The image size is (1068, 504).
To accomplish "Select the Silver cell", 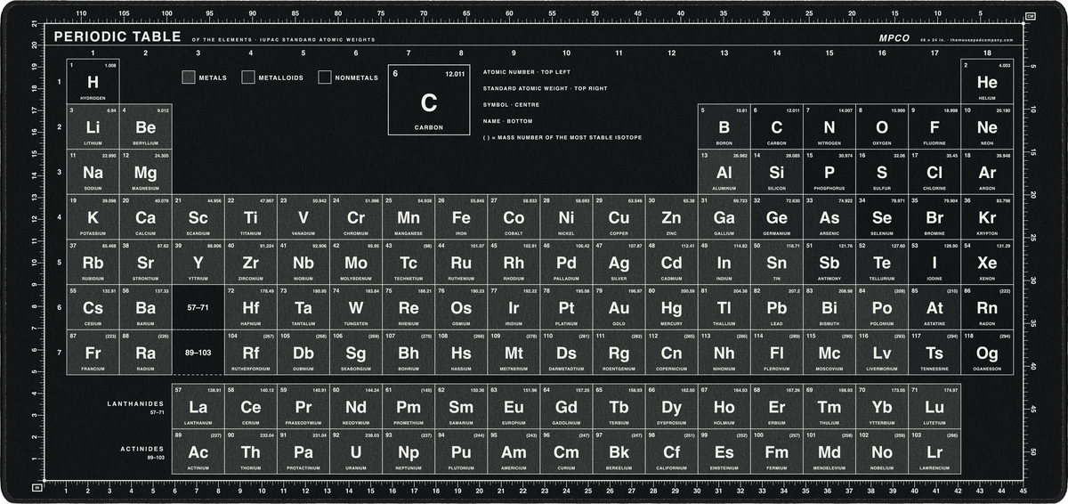I will pyautogui.click(x=619, y=263).
